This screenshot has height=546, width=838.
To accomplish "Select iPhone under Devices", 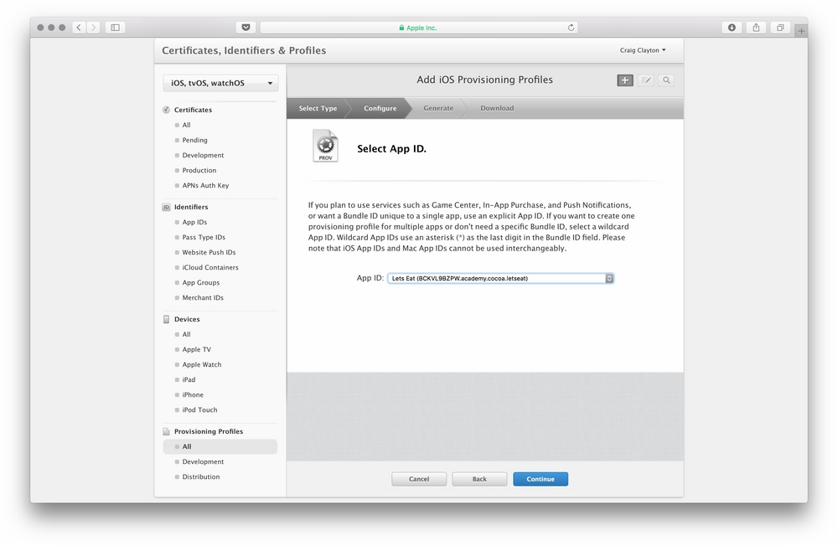I will point(193,394).
